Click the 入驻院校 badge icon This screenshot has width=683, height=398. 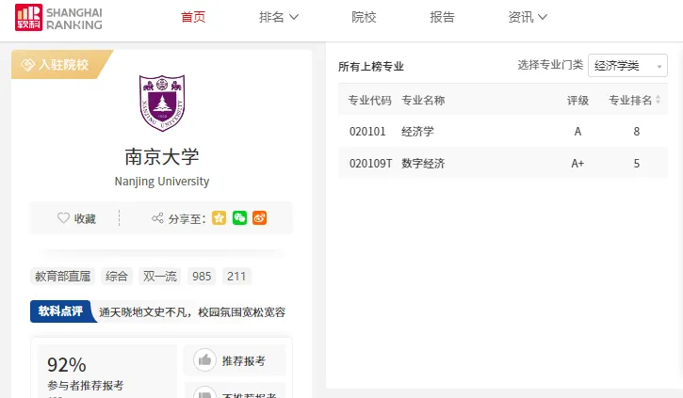coord(27,65)
